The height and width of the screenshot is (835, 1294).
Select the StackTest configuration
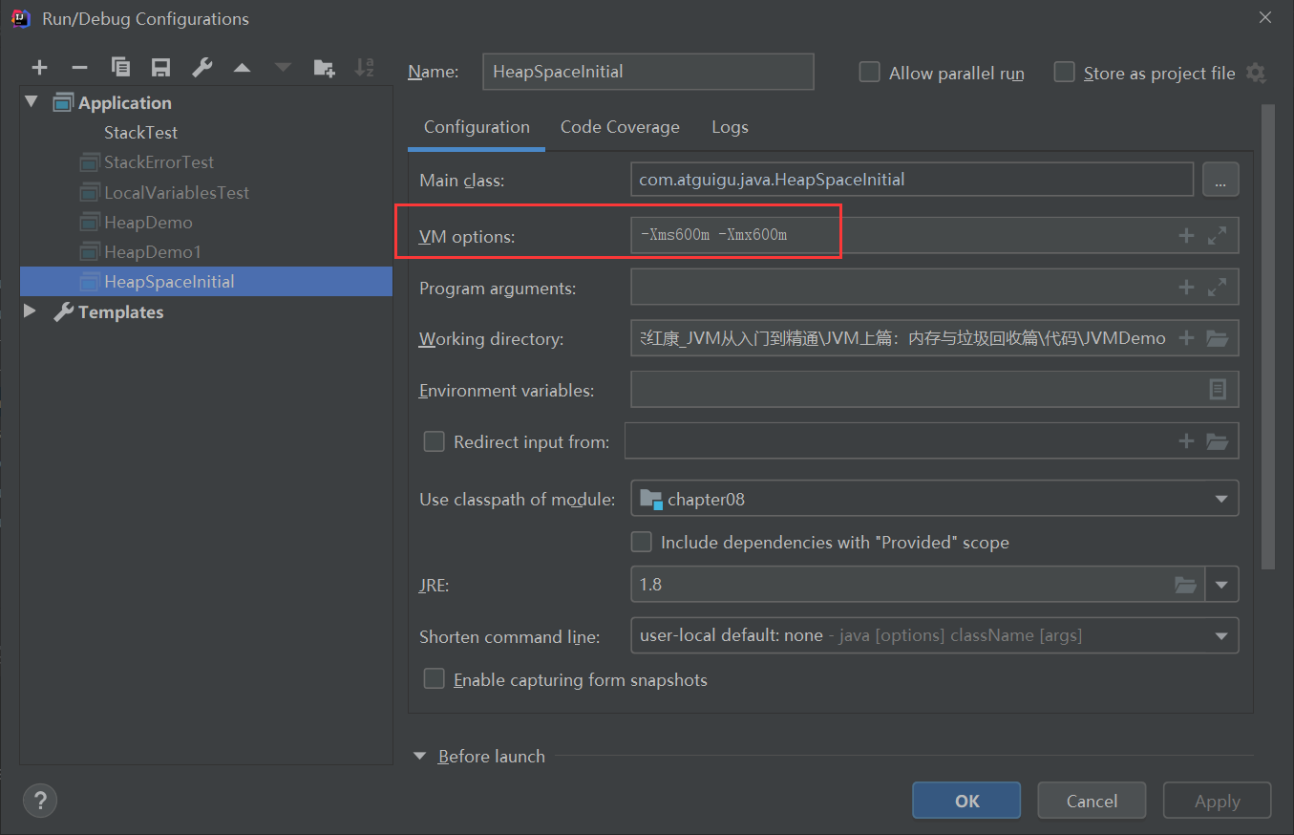coord(140,132)
